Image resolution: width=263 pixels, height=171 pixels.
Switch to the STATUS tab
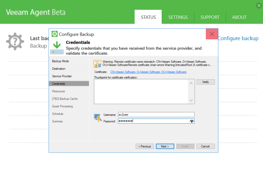click(148, 17)
